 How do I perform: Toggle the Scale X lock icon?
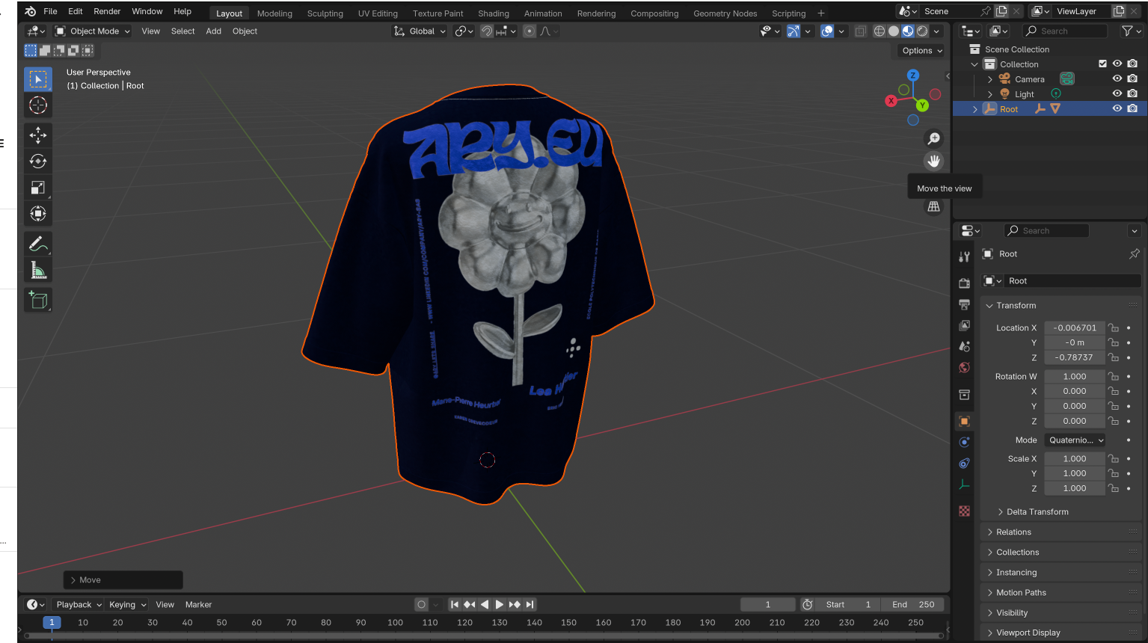click(x=1114, y=458)
